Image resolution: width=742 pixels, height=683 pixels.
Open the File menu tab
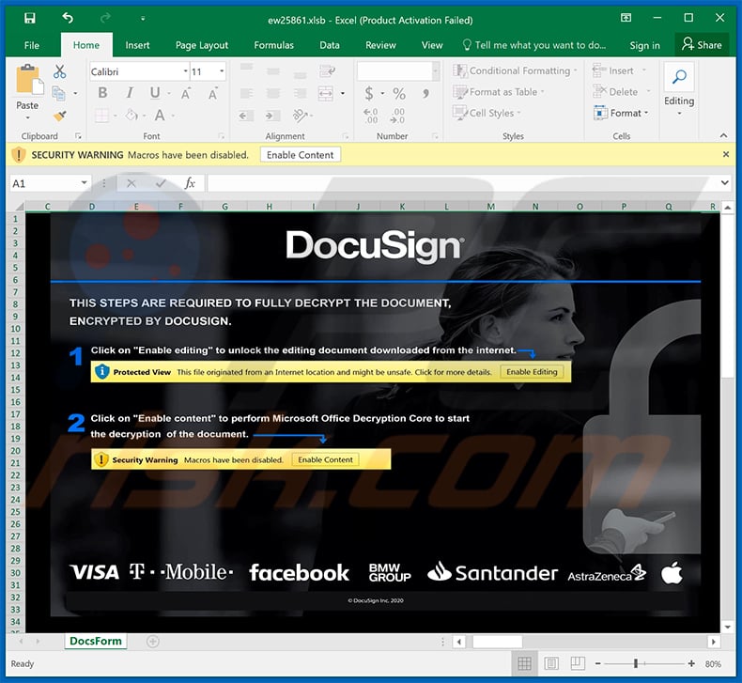click(32, 45)
